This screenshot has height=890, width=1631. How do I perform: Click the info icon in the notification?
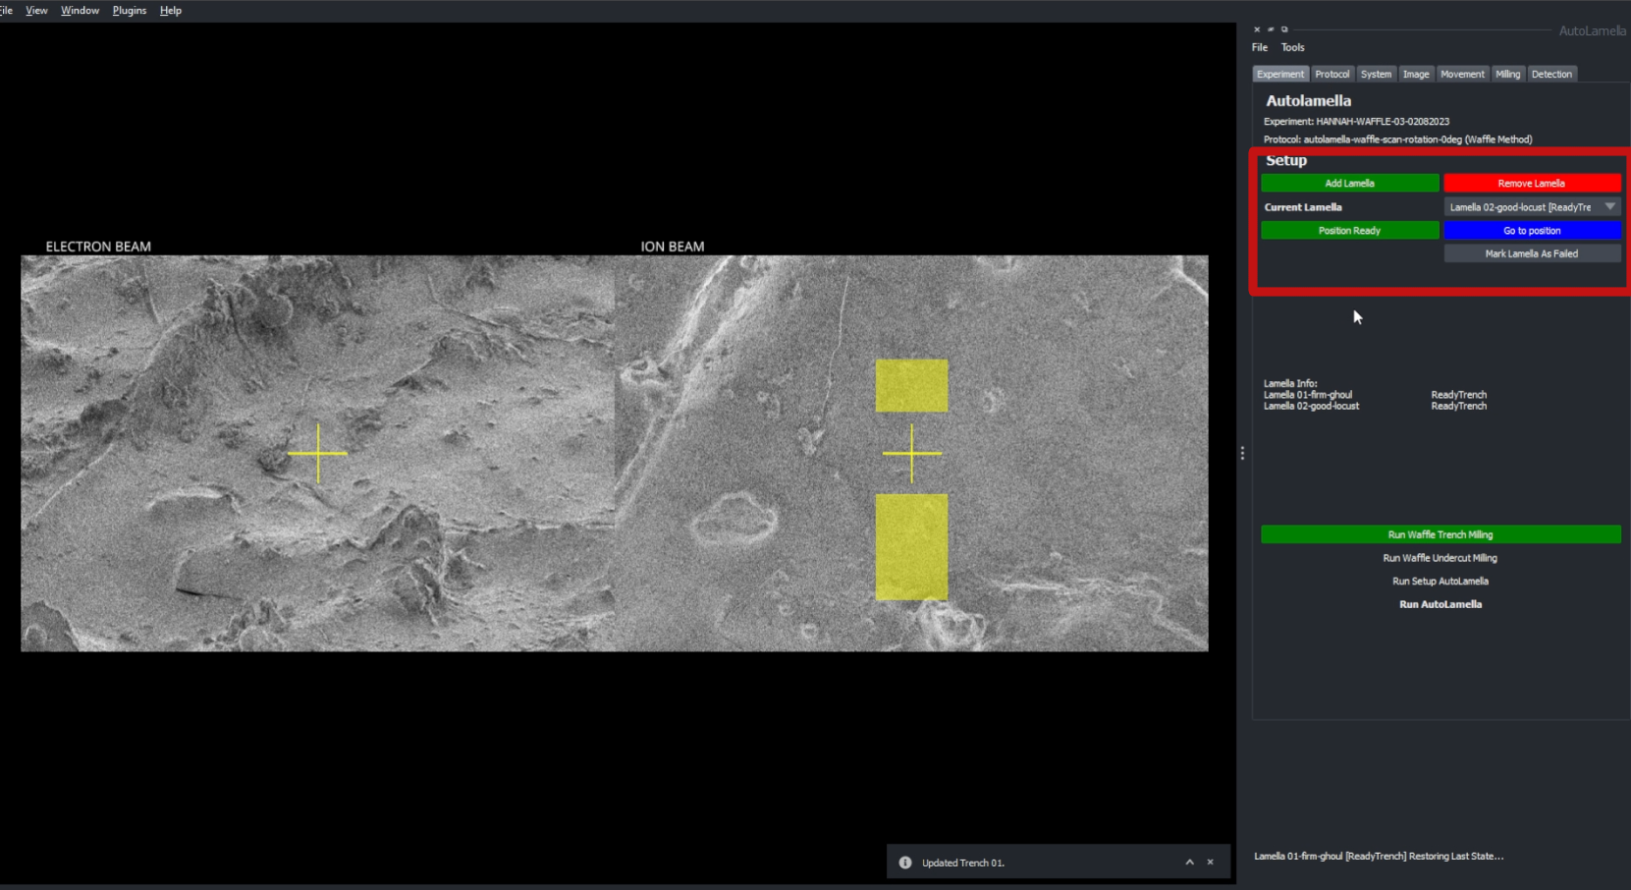(905, 862)
